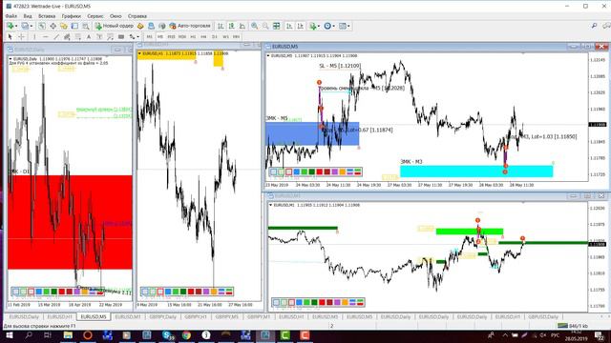The width and height of the screenshot is (611, 343).
Task: Open the Windows Start menu
Action: (9, 335)
